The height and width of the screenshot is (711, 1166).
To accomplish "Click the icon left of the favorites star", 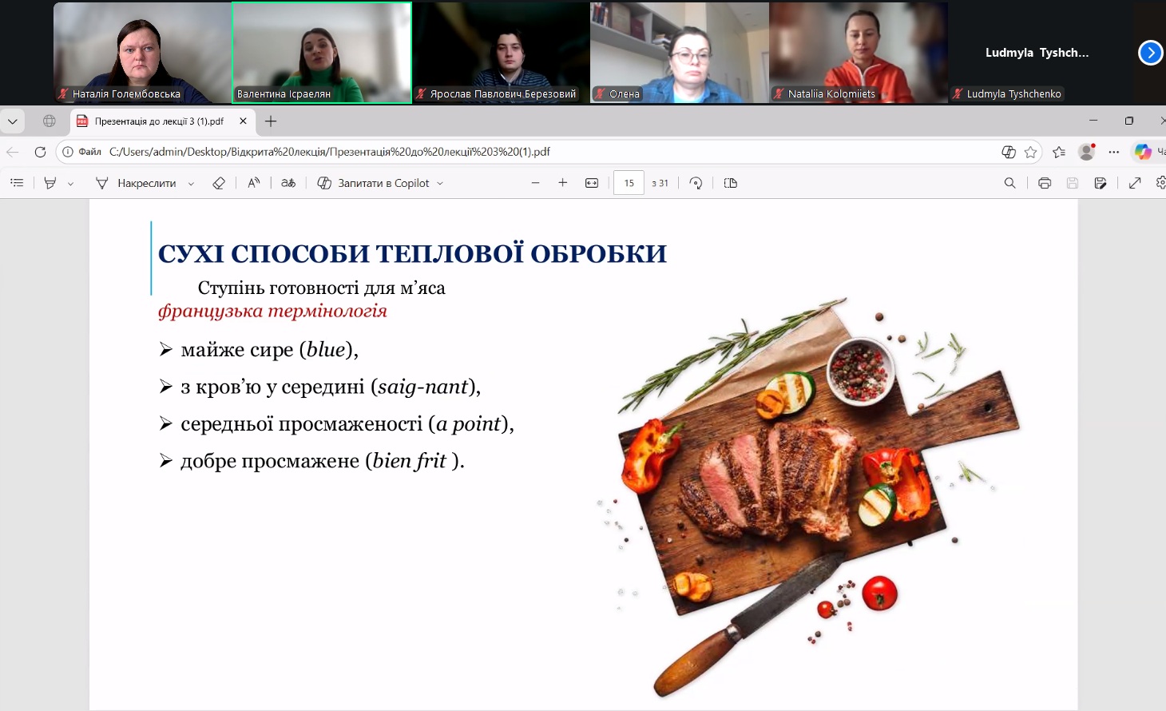I will tap(1009, 152).
